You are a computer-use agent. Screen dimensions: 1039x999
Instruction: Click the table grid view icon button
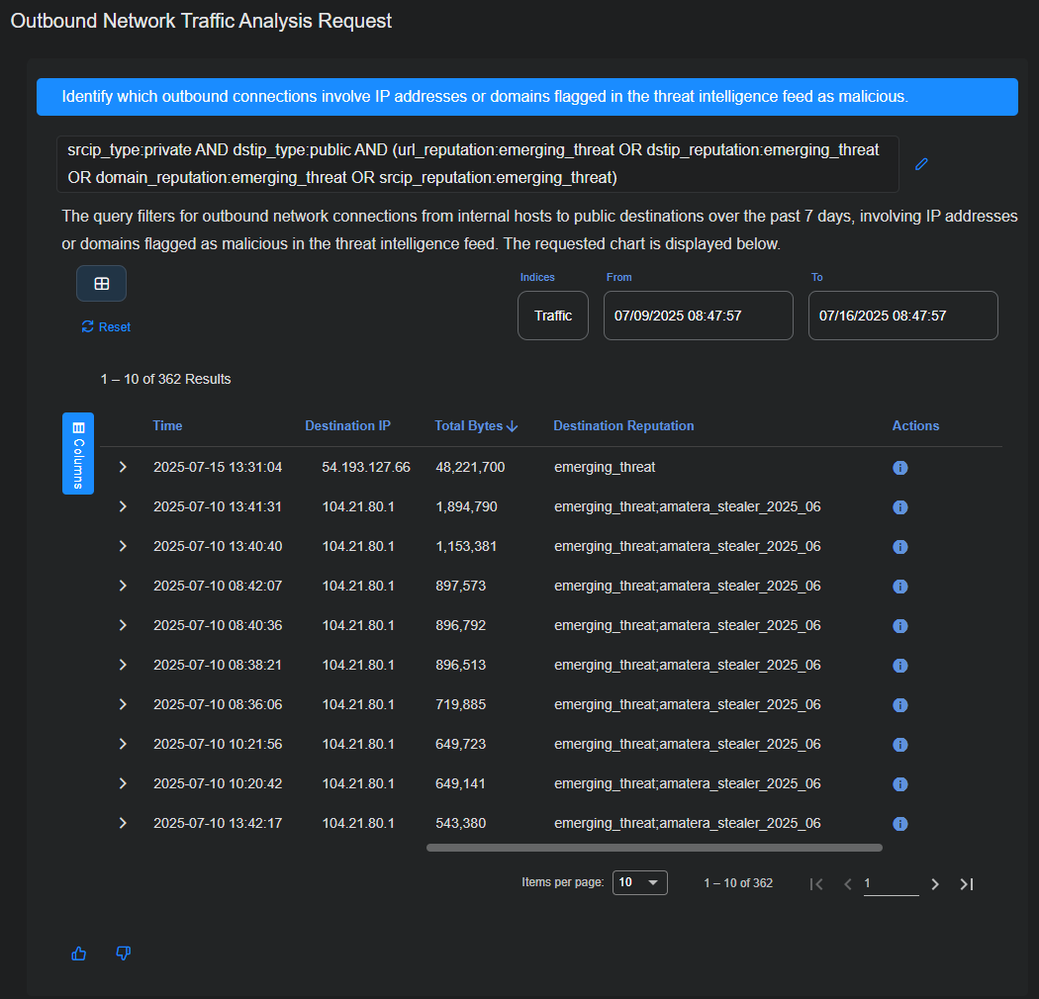coord(101,284)
